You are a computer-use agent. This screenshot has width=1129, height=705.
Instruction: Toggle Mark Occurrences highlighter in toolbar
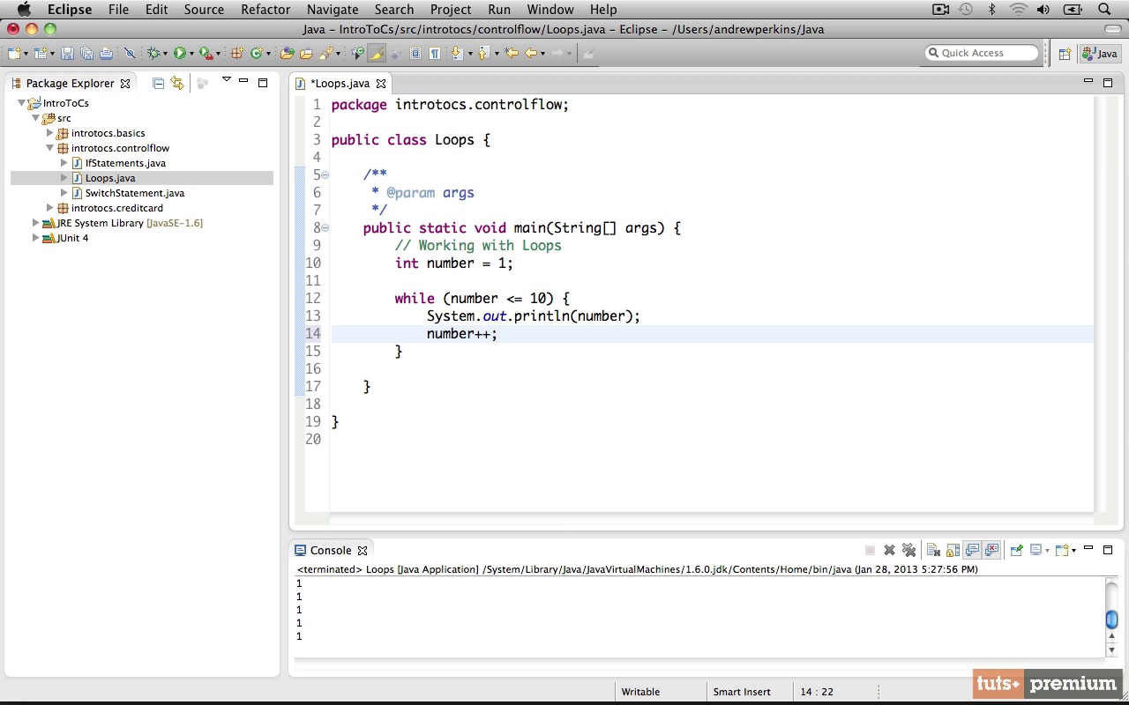pos(377,54)
